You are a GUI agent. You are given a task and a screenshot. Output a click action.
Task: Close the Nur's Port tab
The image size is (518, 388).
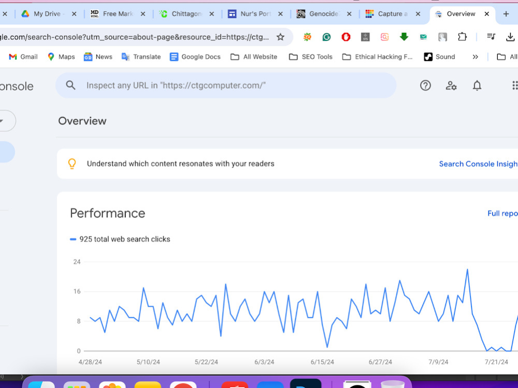(280, 14)
